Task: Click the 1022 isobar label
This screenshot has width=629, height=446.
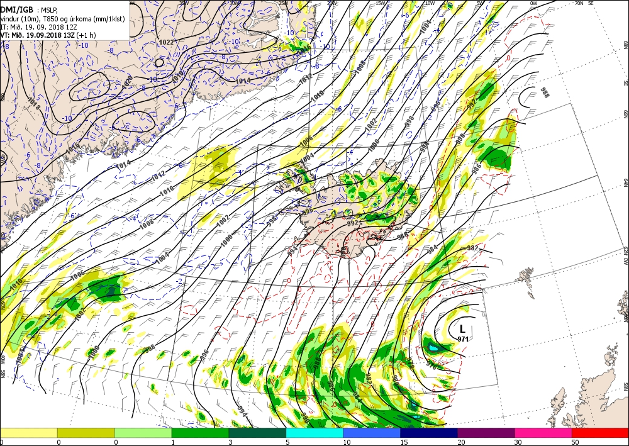Action: (167, 42)
